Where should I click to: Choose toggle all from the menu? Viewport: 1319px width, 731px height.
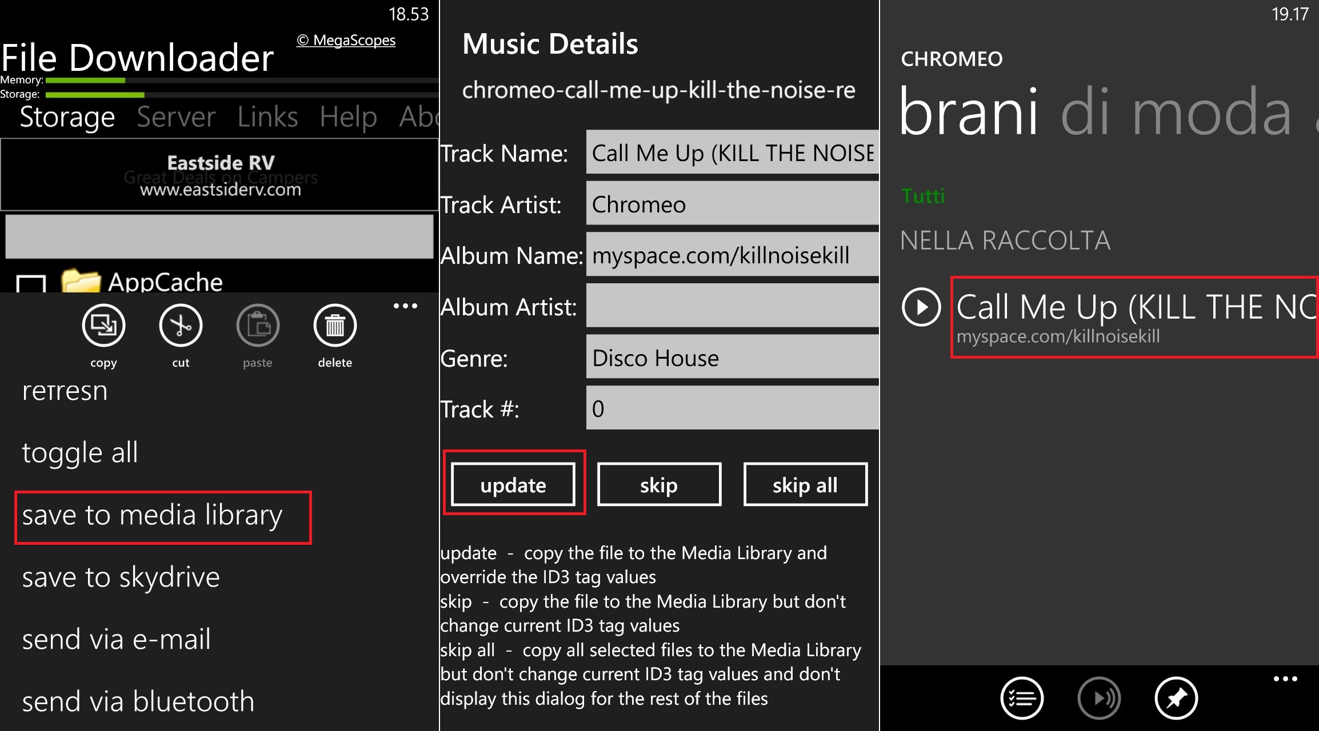coord(80,453)
